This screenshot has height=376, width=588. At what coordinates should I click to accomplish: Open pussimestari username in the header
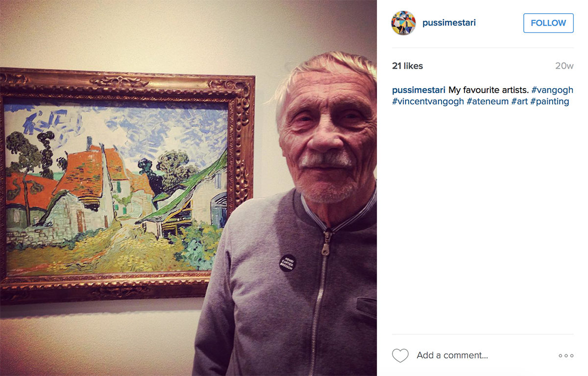coord(449,23)
